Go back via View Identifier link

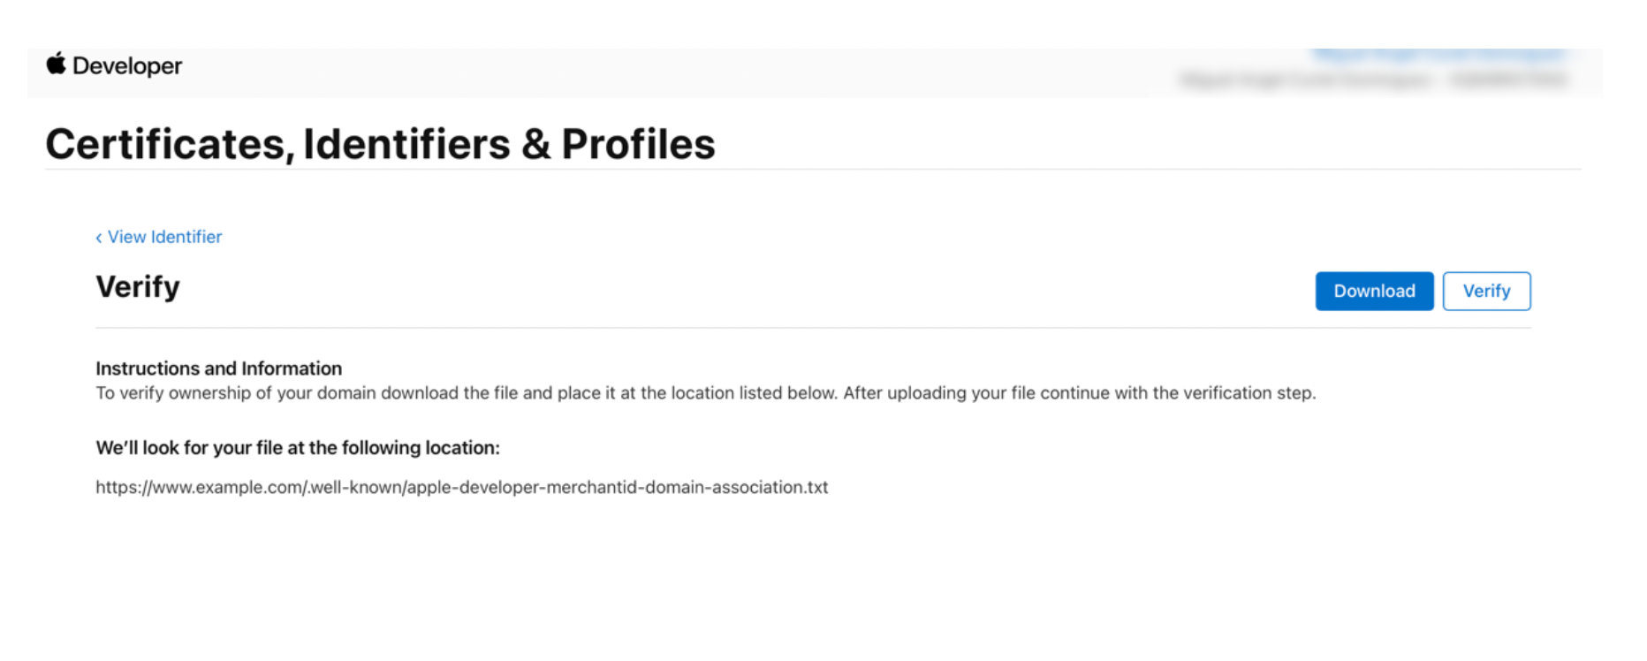pos(164,237)
